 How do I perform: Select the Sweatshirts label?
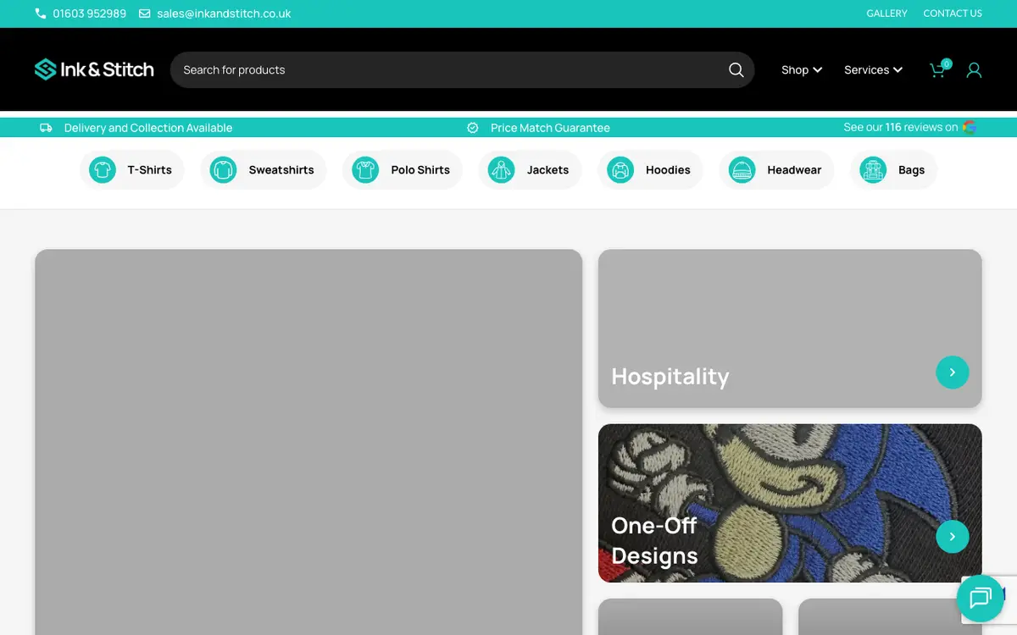(x=281, y=170)
